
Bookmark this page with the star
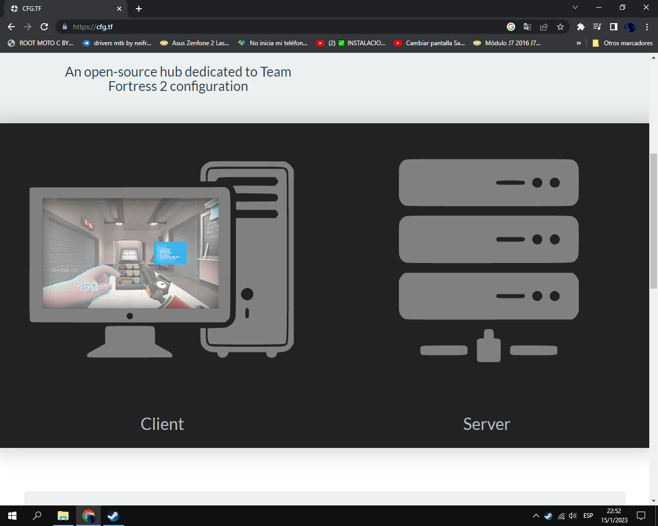pos(560,27)
